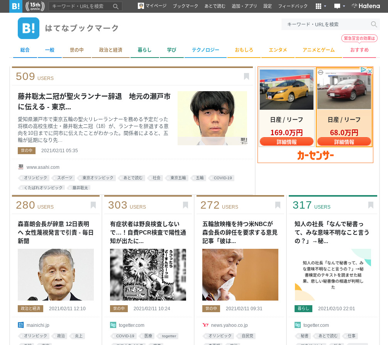Select the アニメとゲーム category tab
The width and height of the screenshot is (388, 345).
coord(319,50)
